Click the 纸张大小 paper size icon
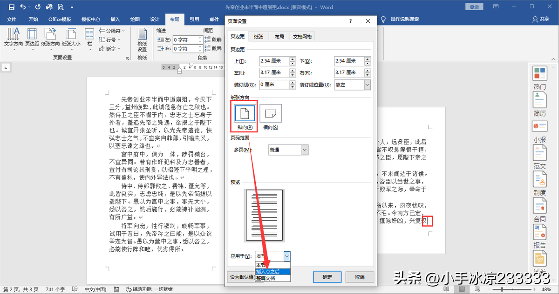 [x=71, y=37]
